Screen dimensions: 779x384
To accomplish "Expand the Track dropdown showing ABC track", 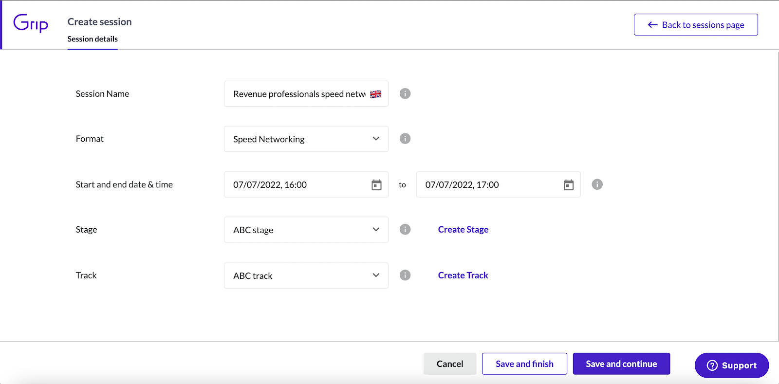I will 306,275.
